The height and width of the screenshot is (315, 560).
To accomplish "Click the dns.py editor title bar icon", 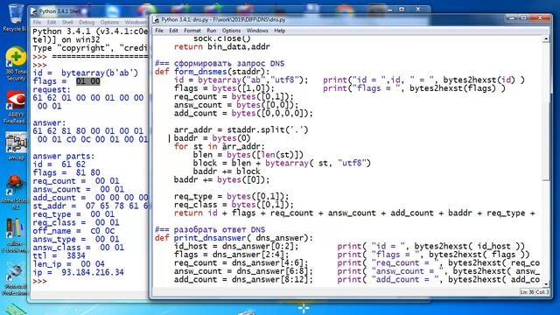I will (156, 20).
